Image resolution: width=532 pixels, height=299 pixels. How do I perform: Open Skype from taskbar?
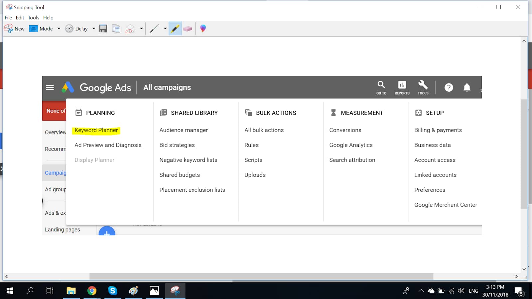pos(113,291)
